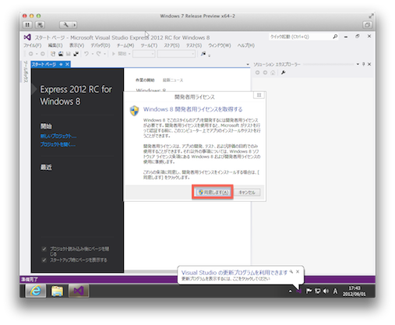Click Solution Explorer's home icon
395x325 pixels.
pos(273,72)
